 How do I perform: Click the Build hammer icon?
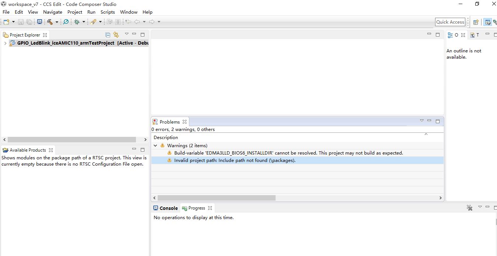[50, 22]
